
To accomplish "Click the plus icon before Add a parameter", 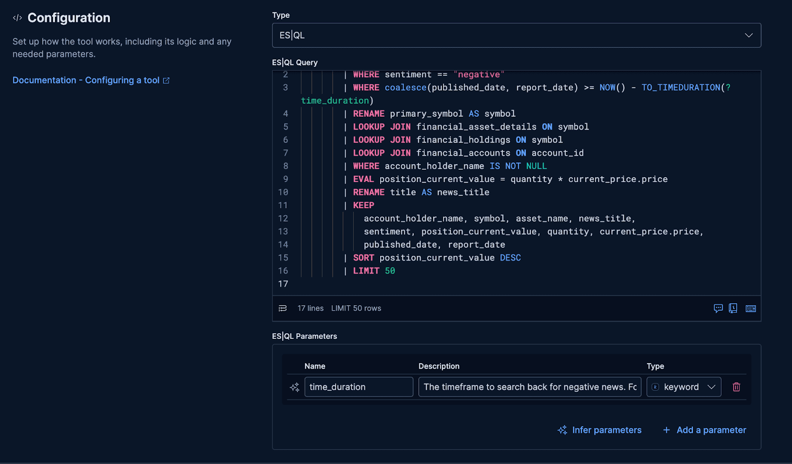I will [666, 430].
